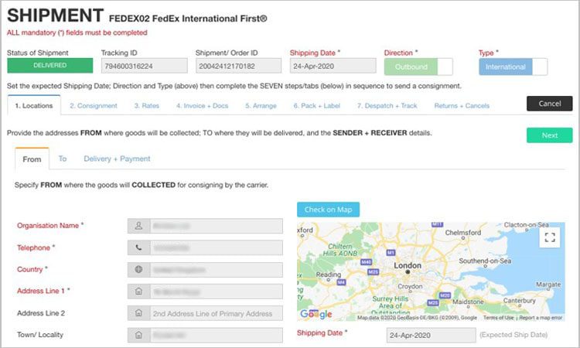Image resolution: width=580 pixels, height=348 pixels.
Task: Click the person icon beside Organisation Name
Action: click(138, 226)
